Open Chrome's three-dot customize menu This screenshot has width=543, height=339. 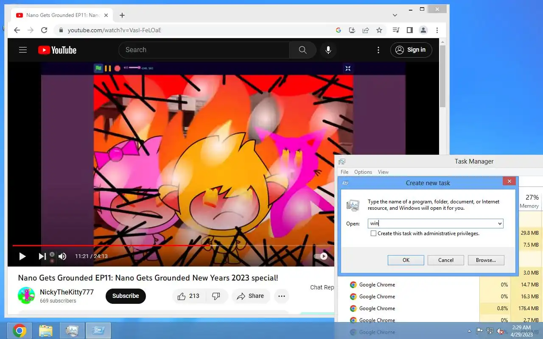437,30
